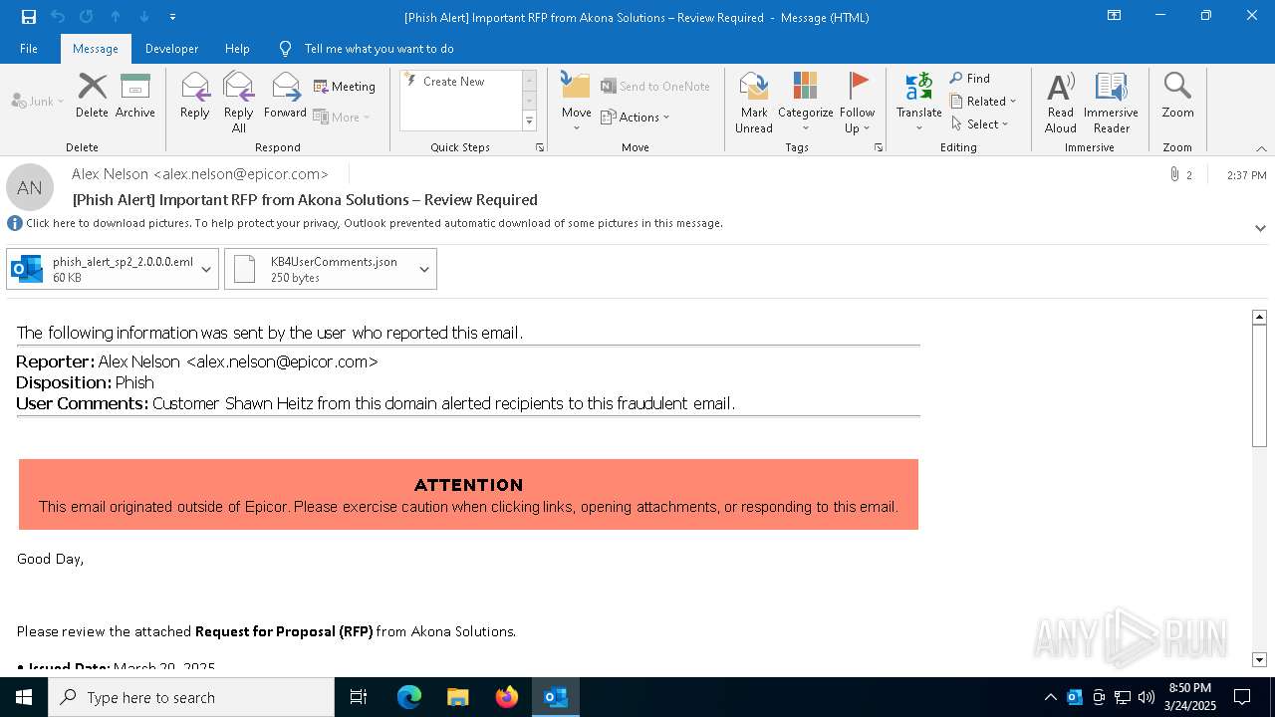Click the Follow Up flag
1275x717 pixels.
point(857,103)
